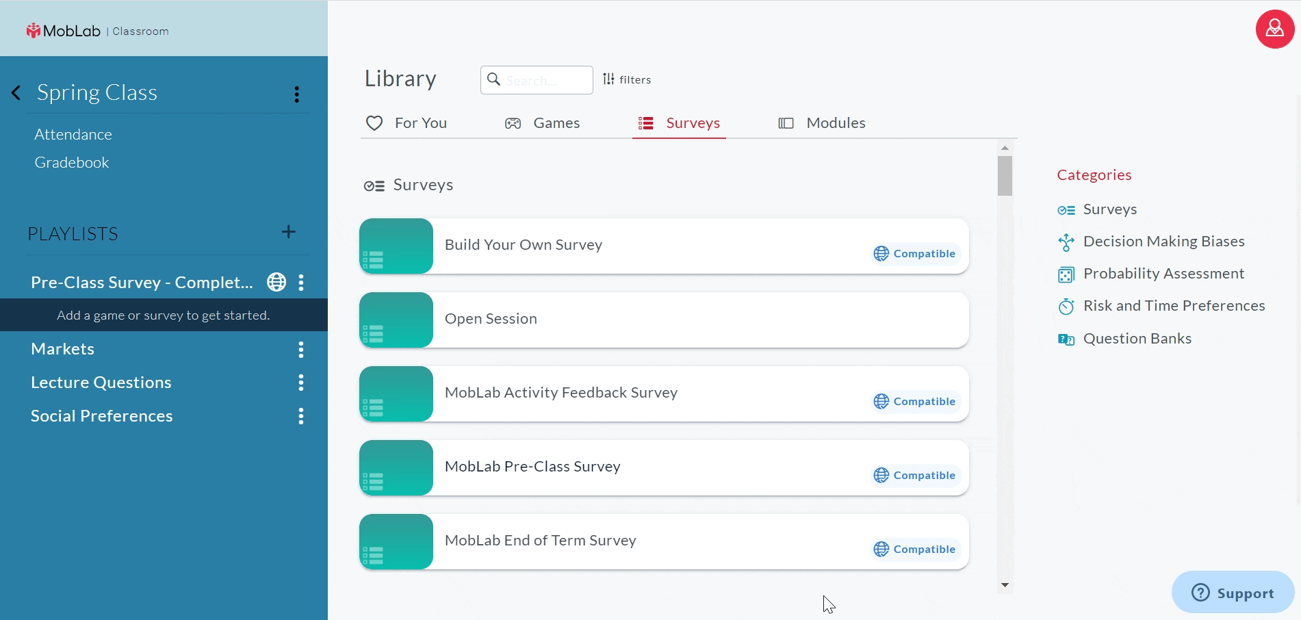The height and width of the screenshot is (620, 1301).
Task: Open MobLab Activity Feedback Survey
Action: pyautogui.click(x=664, y=393)
